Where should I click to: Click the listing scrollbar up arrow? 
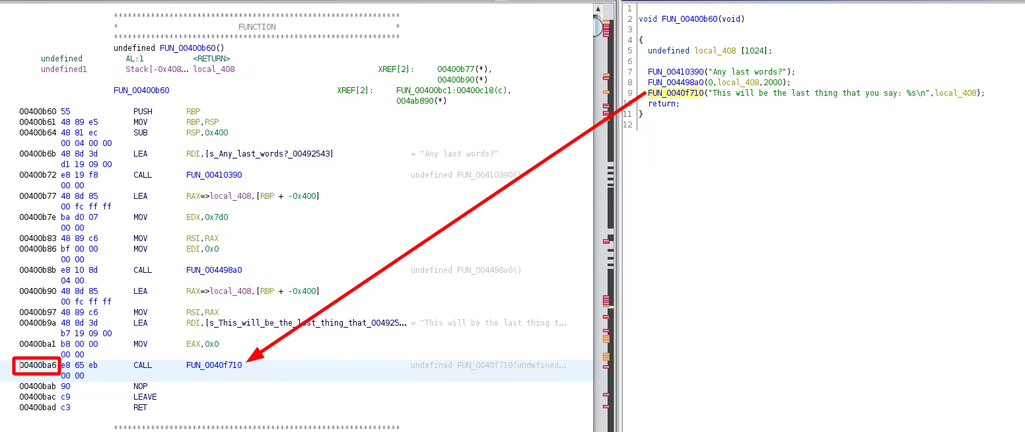click(x=598, y=9)
